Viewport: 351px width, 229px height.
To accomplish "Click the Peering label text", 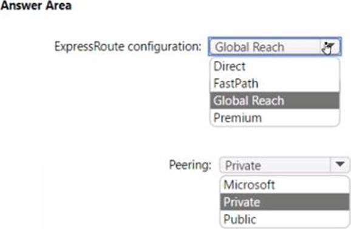I will [x=190, y=165].
